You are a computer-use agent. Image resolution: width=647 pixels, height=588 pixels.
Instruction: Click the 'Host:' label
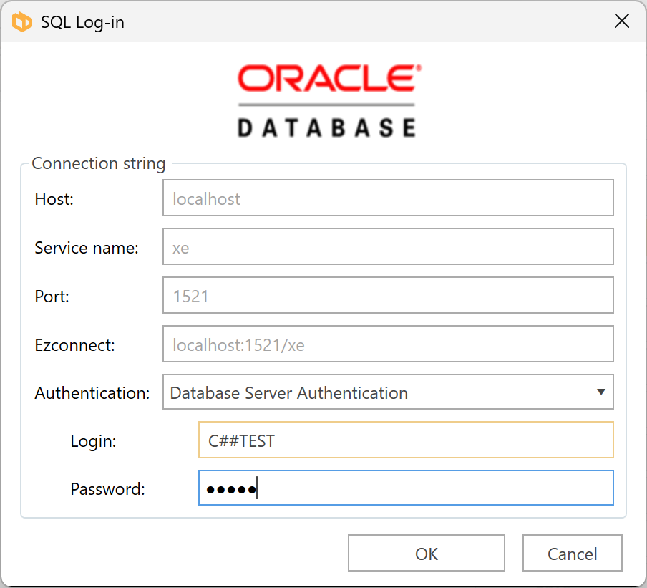click(x=54, y=199)
